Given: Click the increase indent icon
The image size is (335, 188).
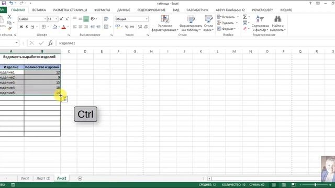Looking at the screenshot, I should point(98,27).
